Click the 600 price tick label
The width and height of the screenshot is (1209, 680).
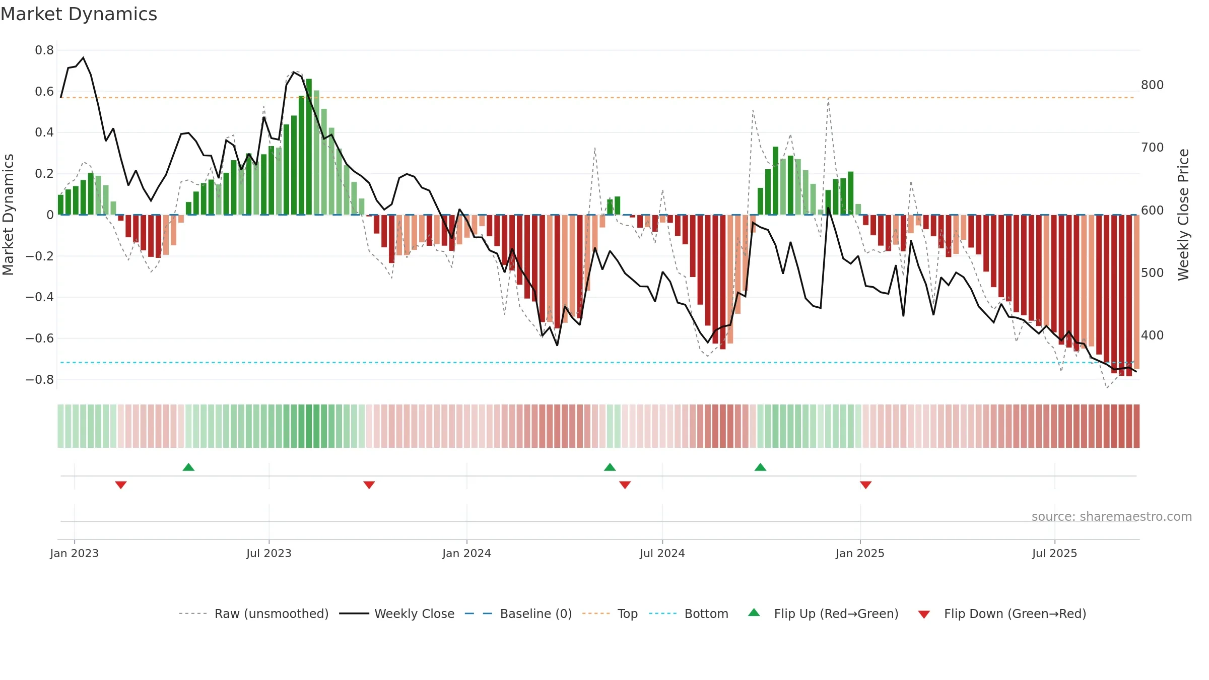(x=1153, y=210)
